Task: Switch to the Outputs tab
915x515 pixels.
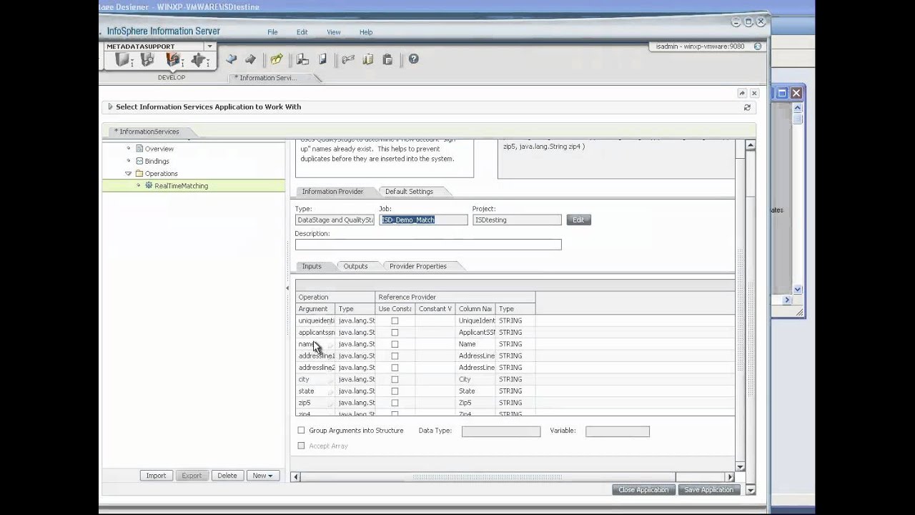Action: (355, 266)
